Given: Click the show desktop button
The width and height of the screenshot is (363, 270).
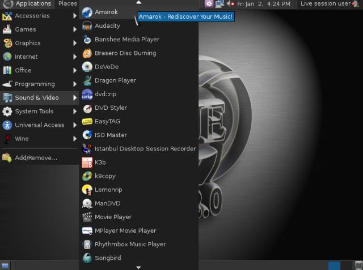Looking at the screenshot, I should tap(5, 265).
